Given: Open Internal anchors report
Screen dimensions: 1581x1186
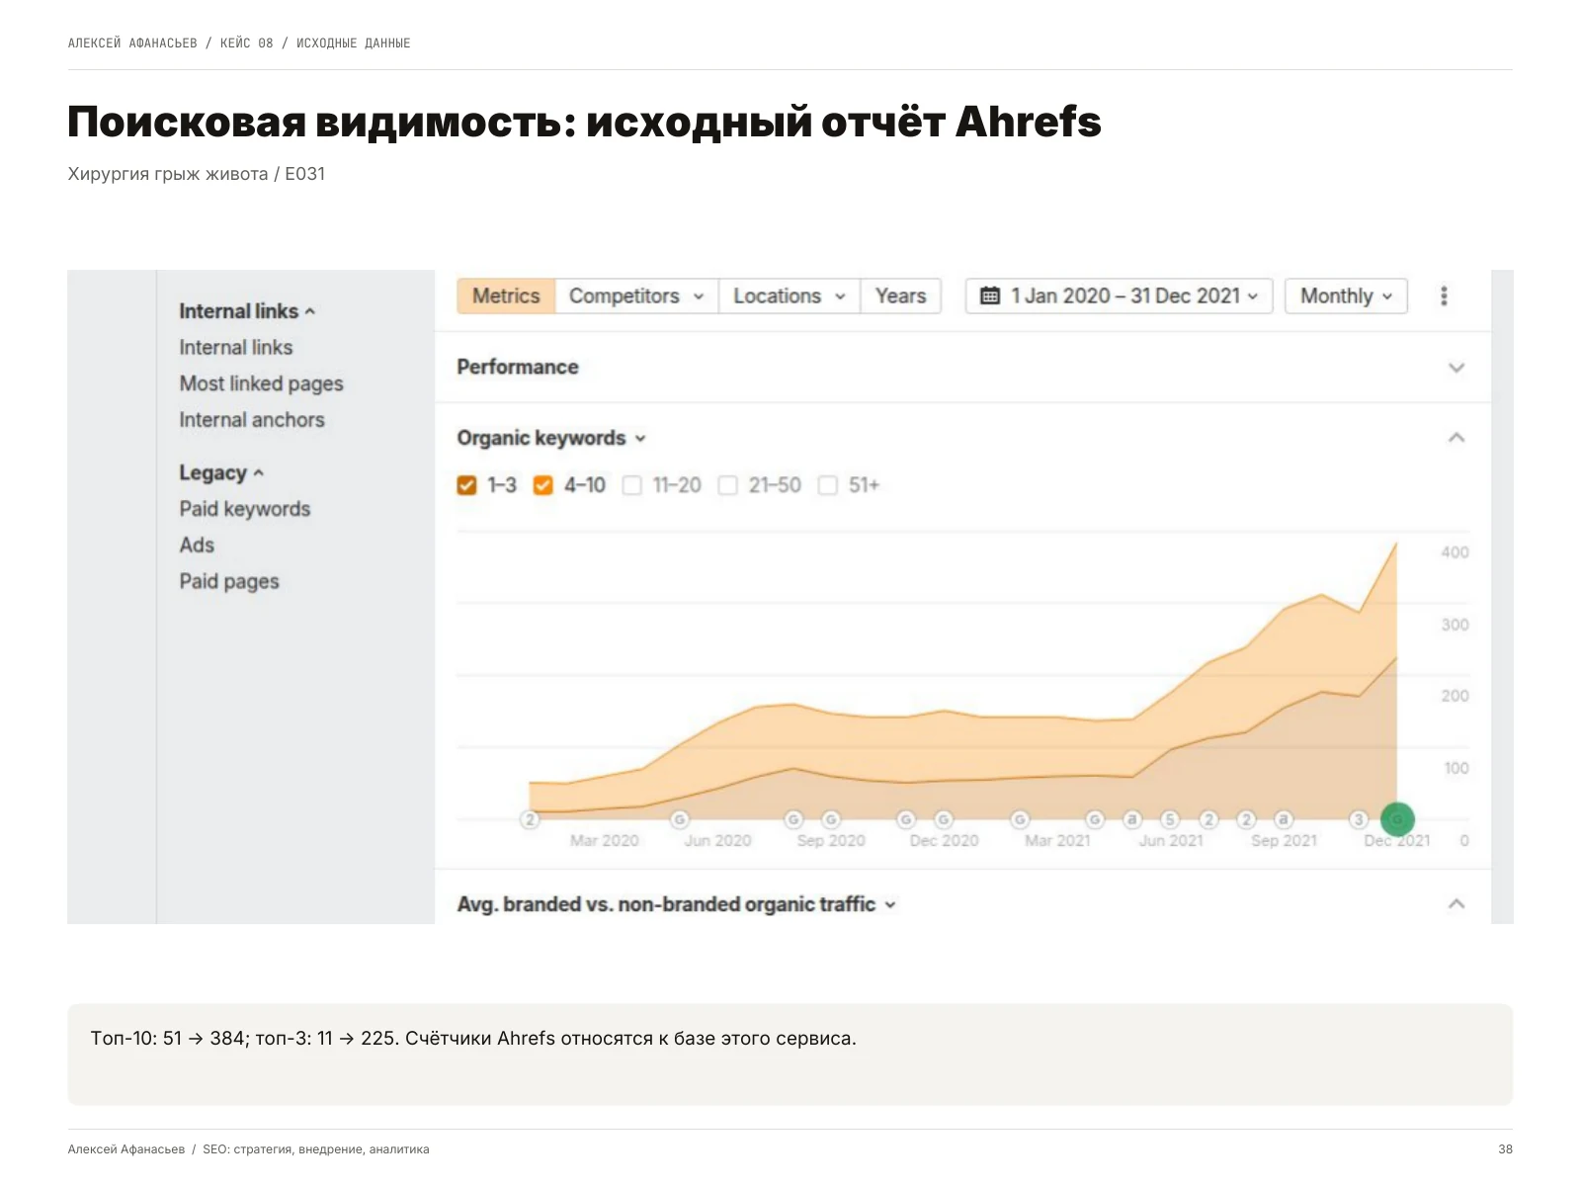Looking at the screenshot, I should [252, 420].
